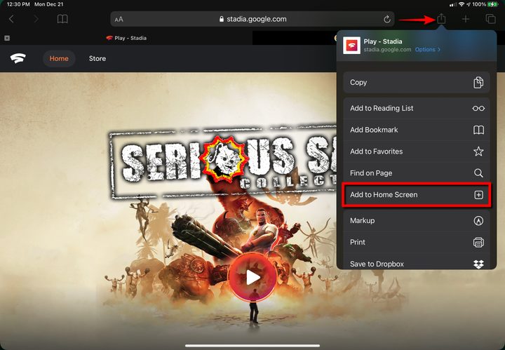Viewport: 505px width, 350px height.
Task: Tap the magnifier icon beside Find on Page
Action: 478,173
